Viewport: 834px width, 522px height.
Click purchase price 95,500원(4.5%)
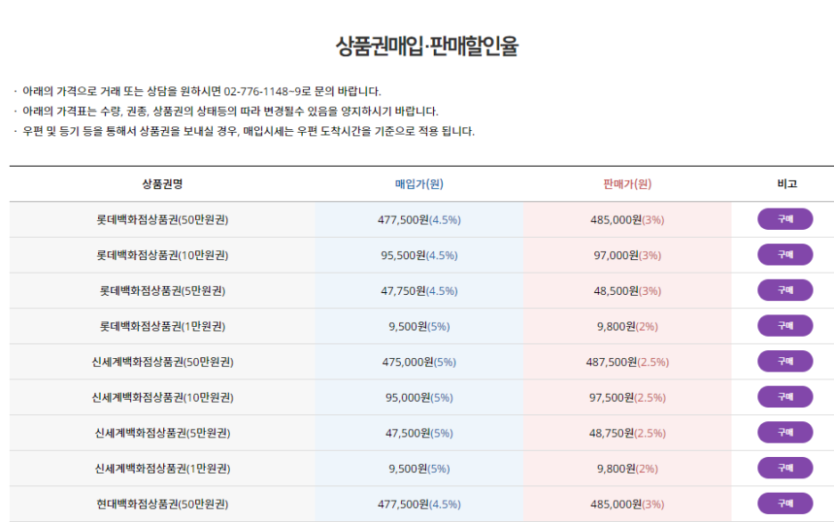click(419, 255)
